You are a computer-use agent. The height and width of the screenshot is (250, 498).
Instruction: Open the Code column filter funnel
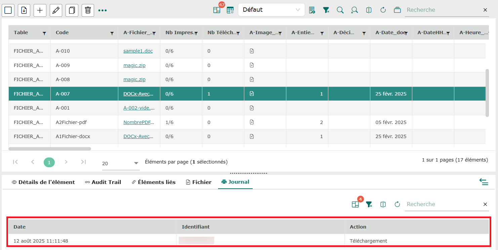[x=112, y=33]
